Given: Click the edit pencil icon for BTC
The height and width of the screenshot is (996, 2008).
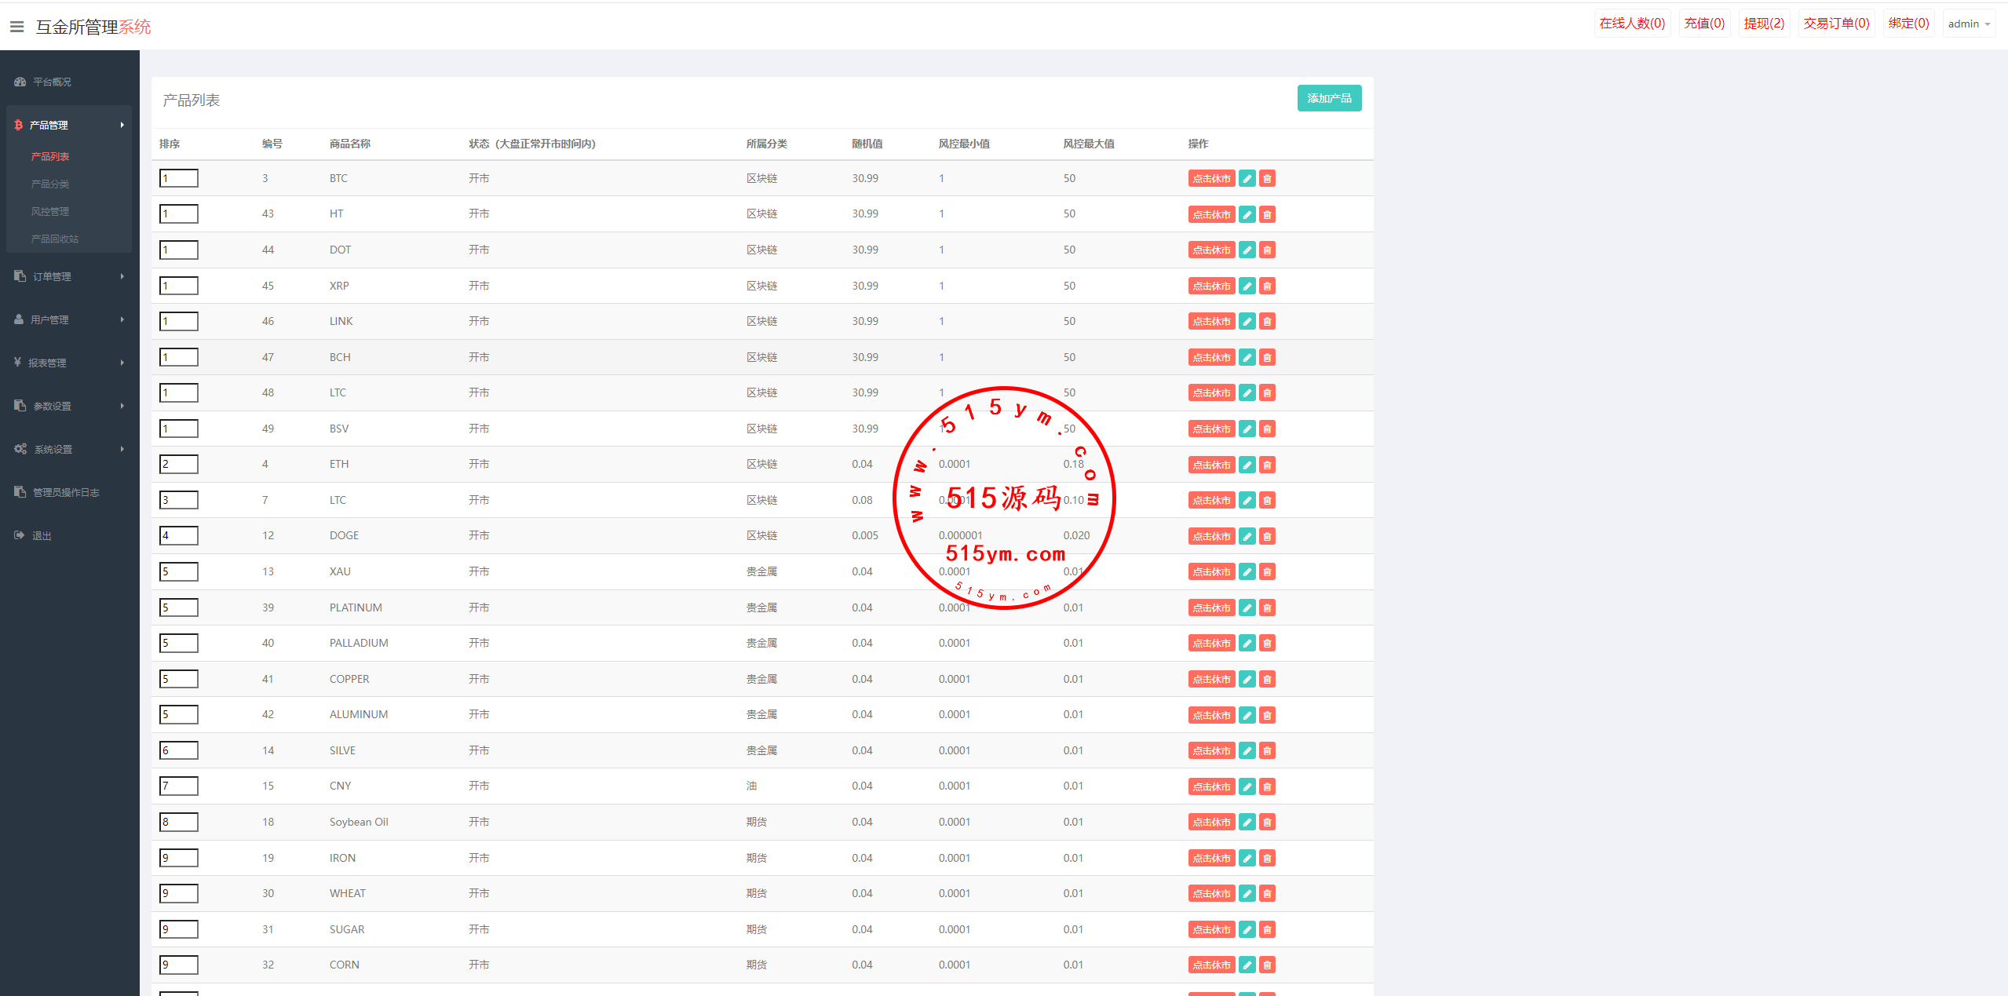Looking at the screenshot, I should pos(1247,179).
